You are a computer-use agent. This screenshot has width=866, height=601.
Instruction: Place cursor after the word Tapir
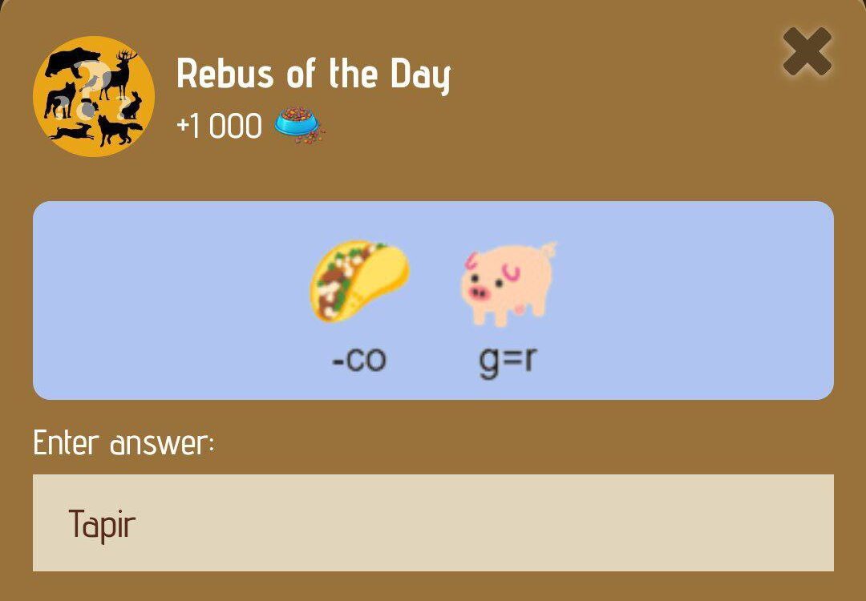point(137,524)
